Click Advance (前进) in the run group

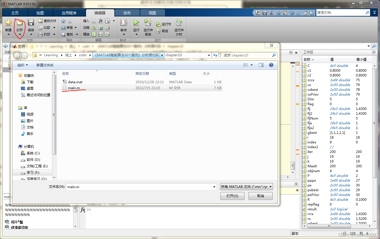click(x=162, y=31)
